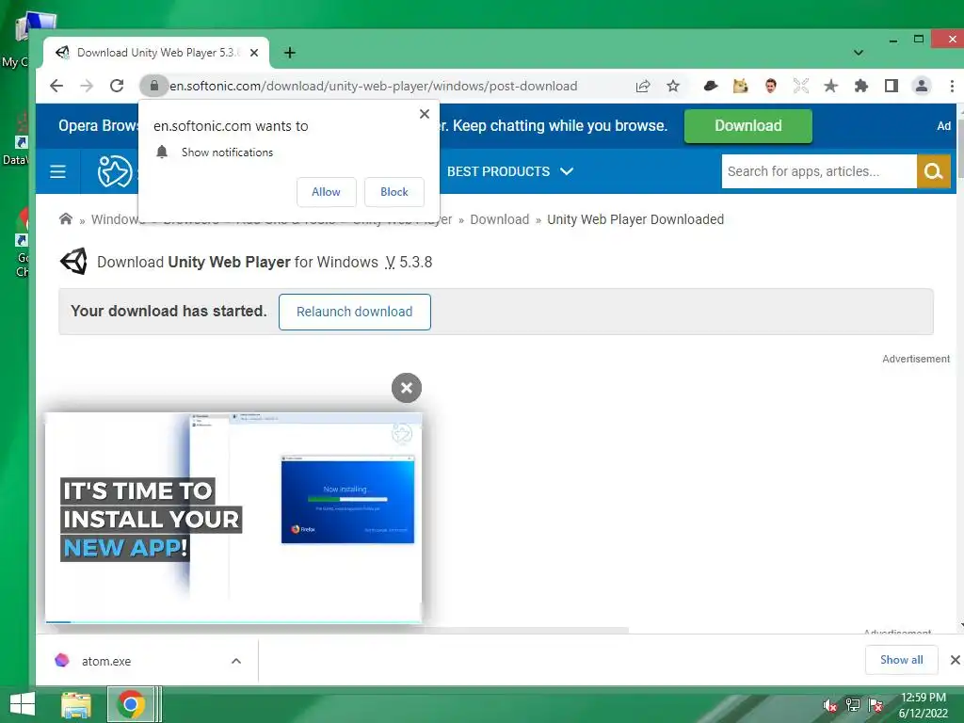Close the downloads bar
Screen dimensions: 964x723
point(955,660)
